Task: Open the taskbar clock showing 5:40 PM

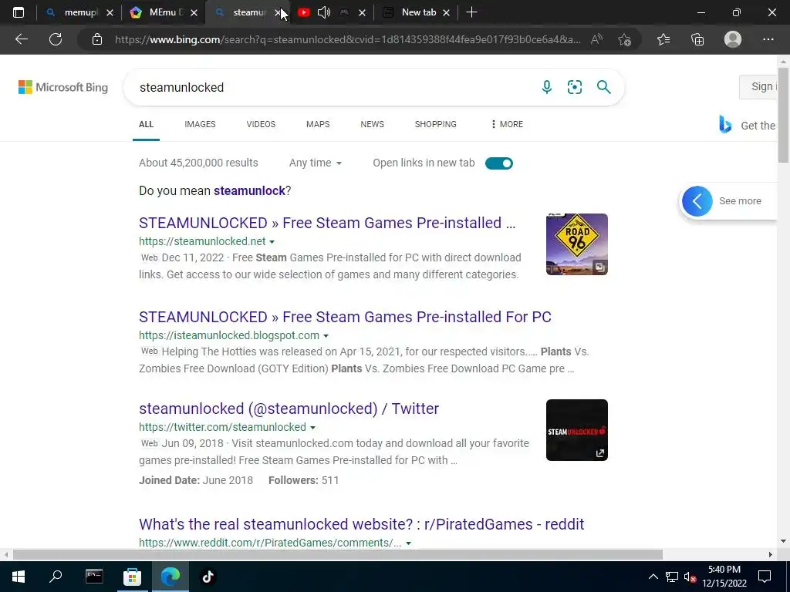Action: 724,577
